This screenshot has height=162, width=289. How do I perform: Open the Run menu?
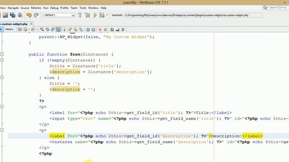pos(46,8)
